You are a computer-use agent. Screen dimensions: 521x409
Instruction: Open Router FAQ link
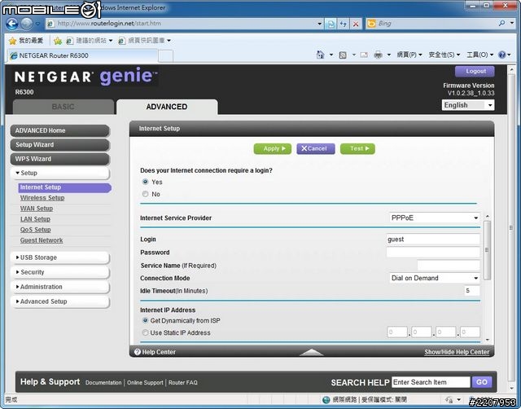click(x=183, y=383)
